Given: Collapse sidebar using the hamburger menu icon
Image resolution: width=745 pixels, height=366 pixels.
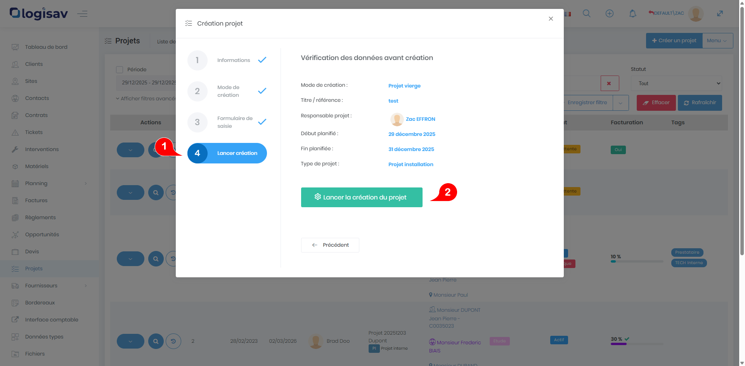Looking at the screenshot, I should click(x=82, y=14).
